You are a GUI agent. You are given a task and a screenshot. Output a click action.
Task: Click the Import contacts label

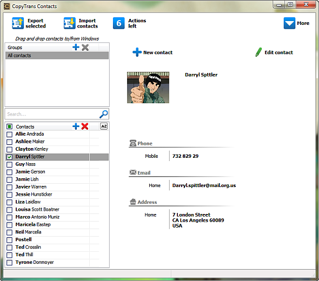click(88, 23)
